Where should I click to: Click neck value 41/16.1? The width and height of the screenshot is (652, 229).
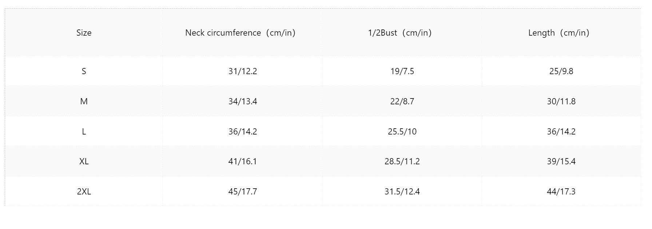pos(243,161)
